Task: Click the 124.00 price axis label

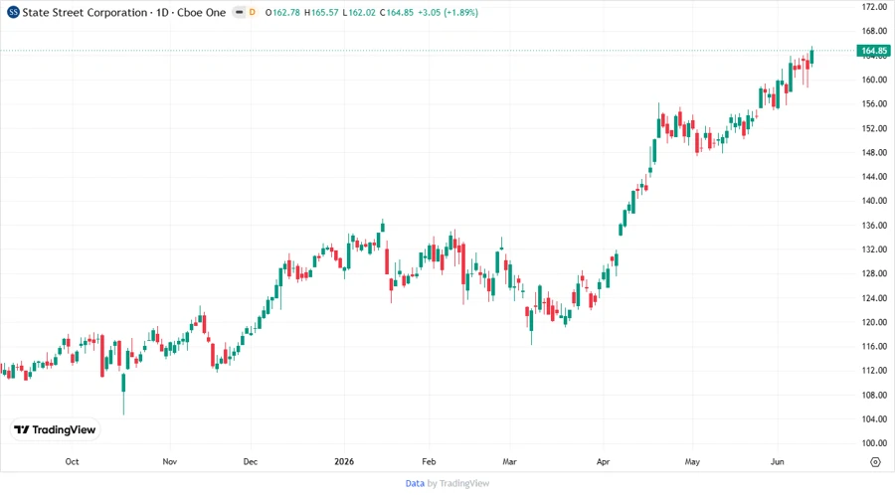Action: [874, 297]
